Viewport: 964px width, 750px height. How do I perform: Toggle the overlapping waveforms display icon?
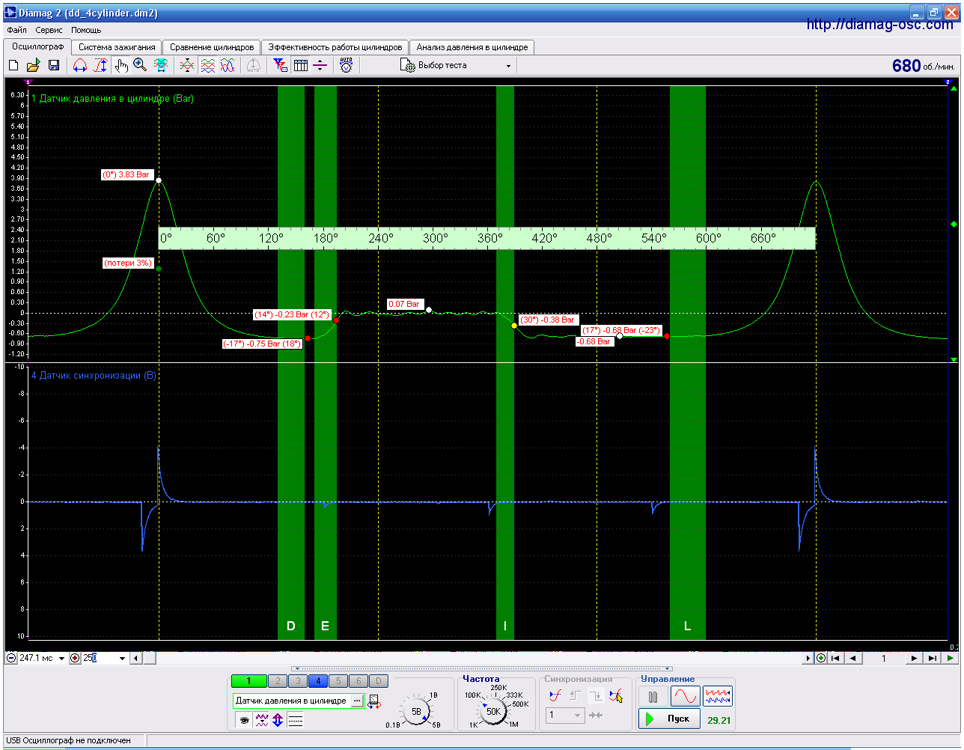[x=228, y=66]
